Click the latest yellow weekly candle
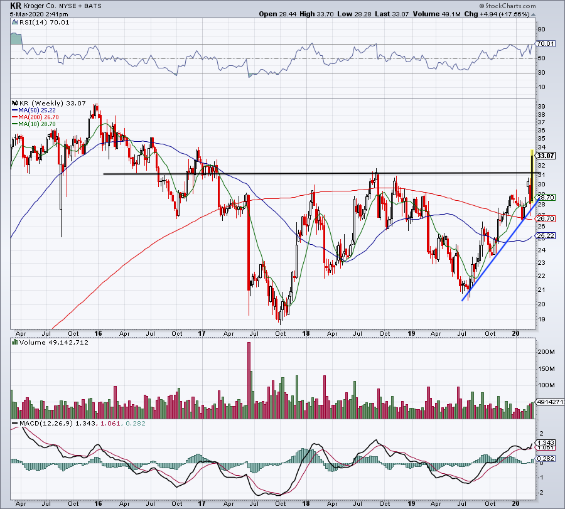The height and width of the screenshot is (509, 565). point(532,176)
